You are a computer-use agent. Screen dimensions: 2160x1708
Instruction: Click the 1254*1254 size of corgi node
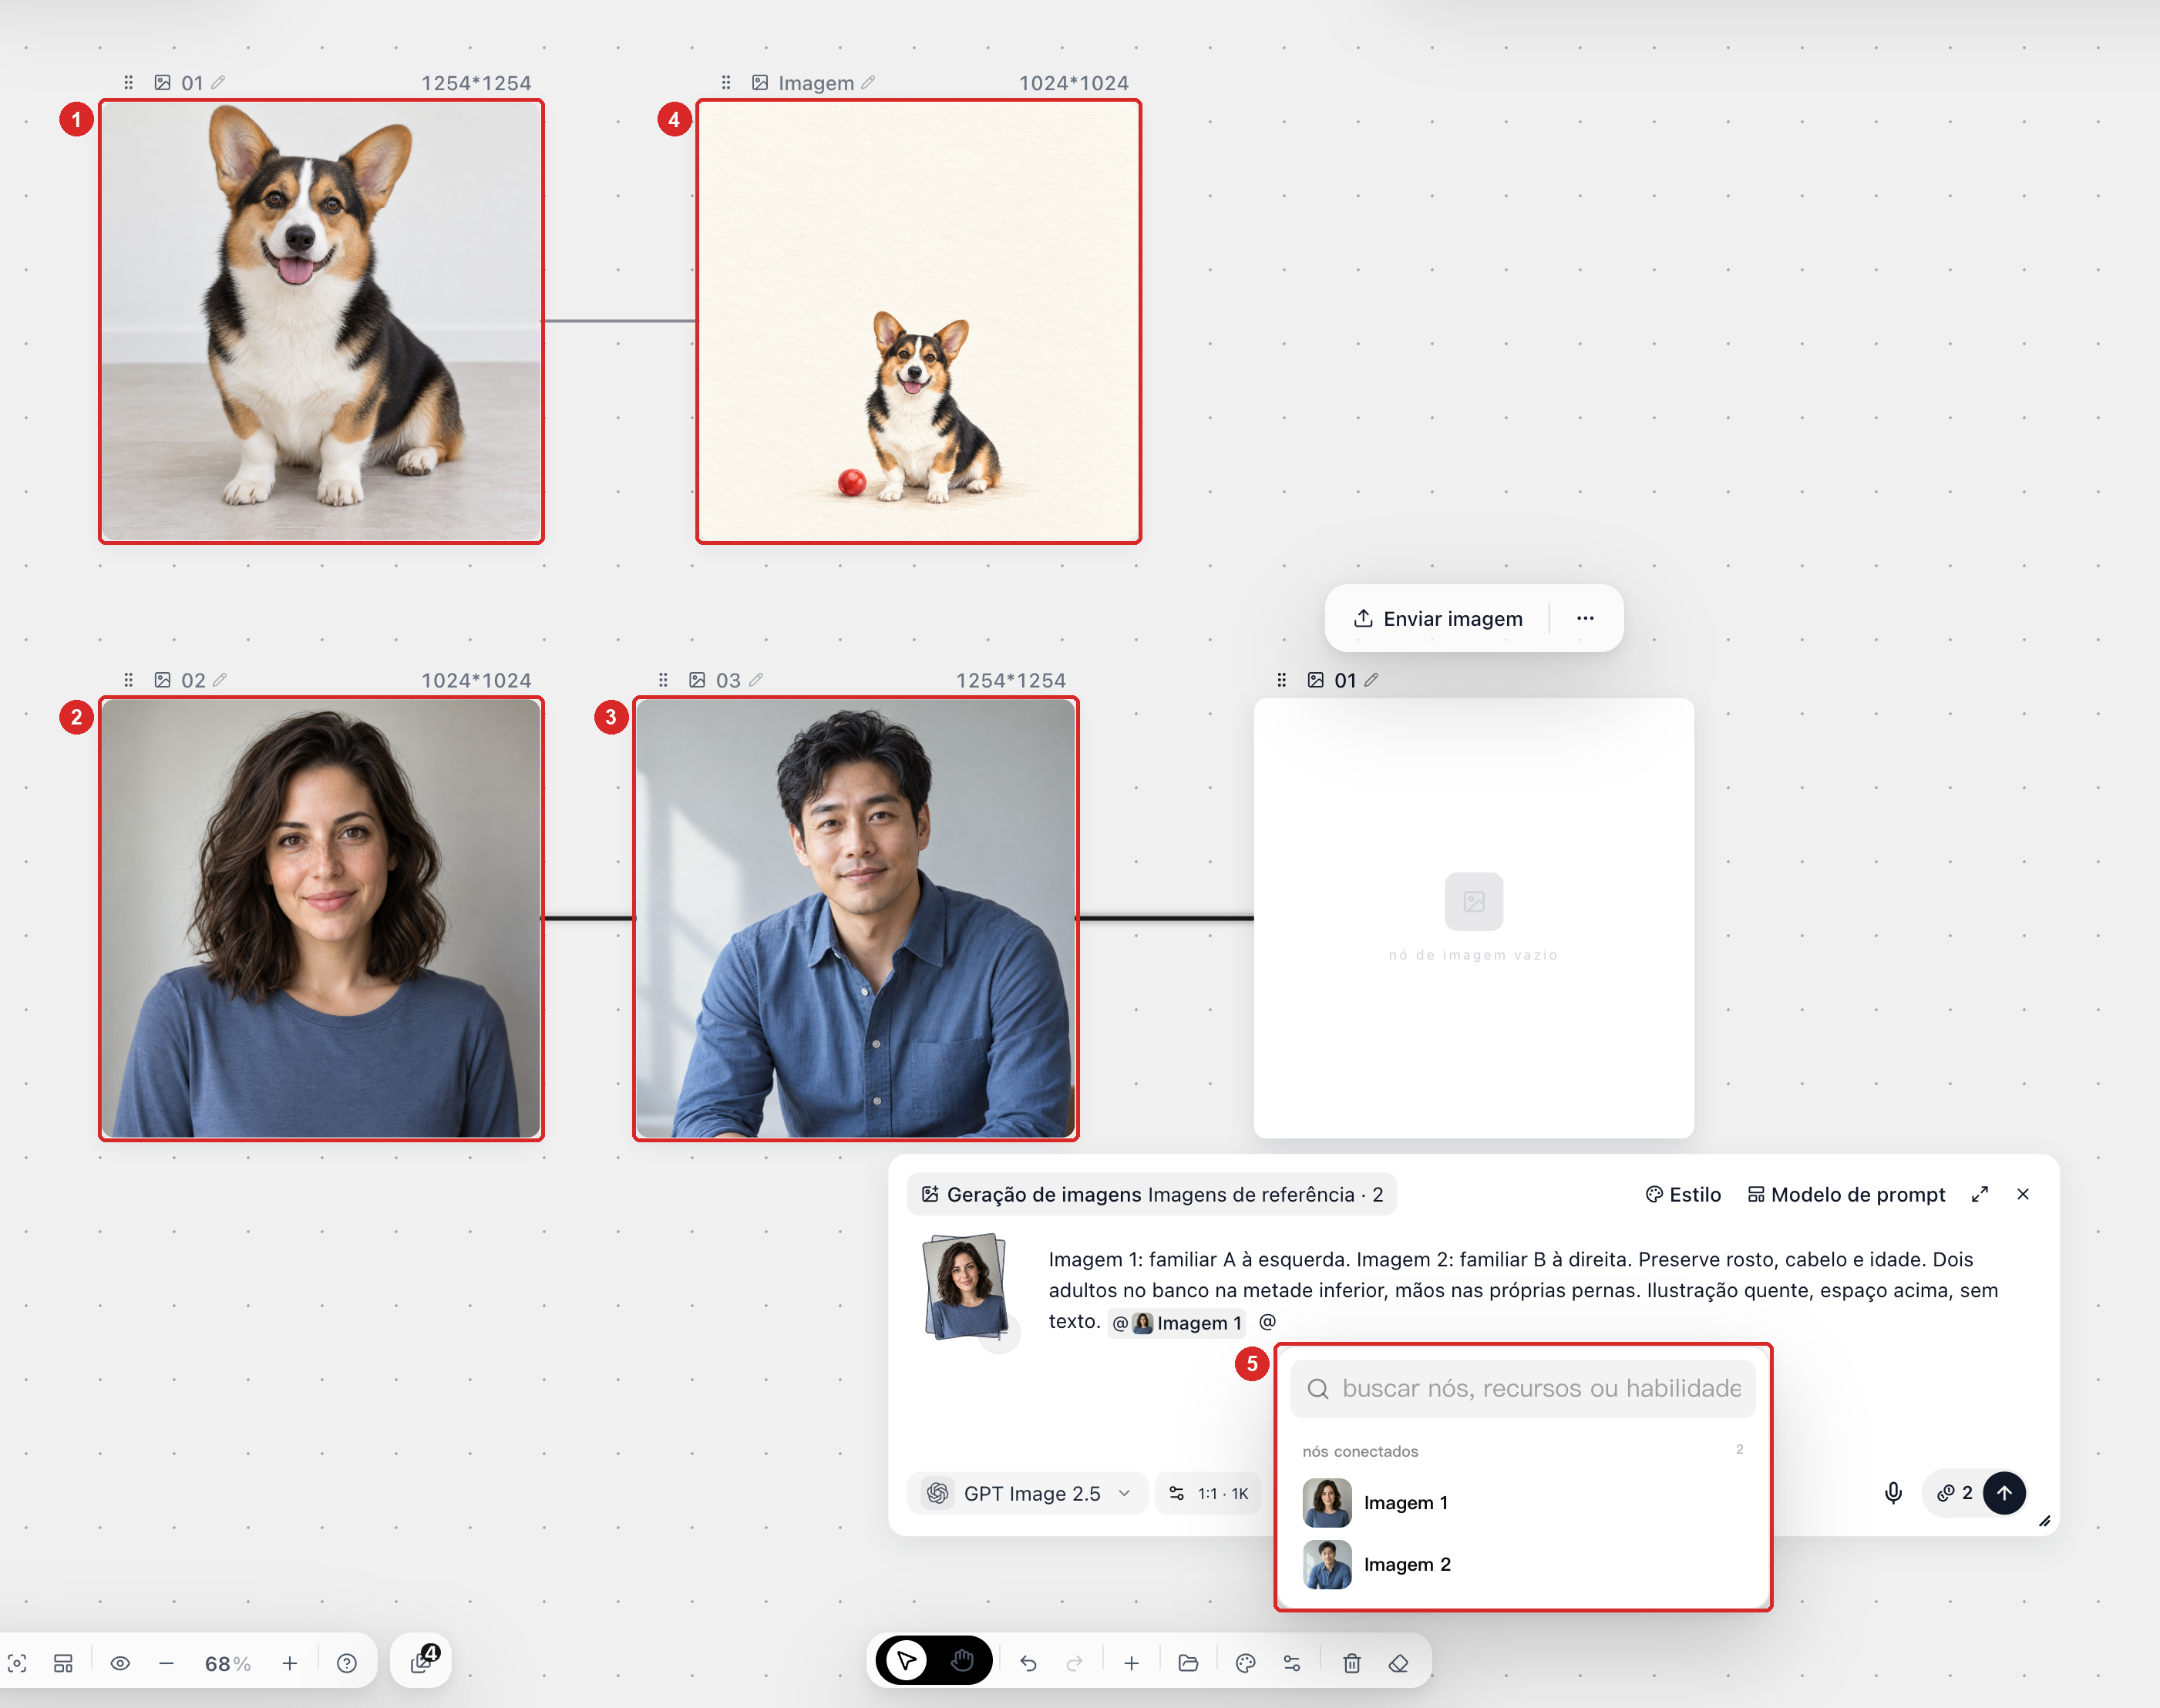476,83
